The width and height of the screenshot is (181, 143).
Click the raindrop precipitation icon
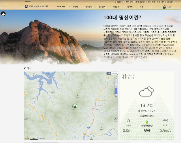pos(129,120)
